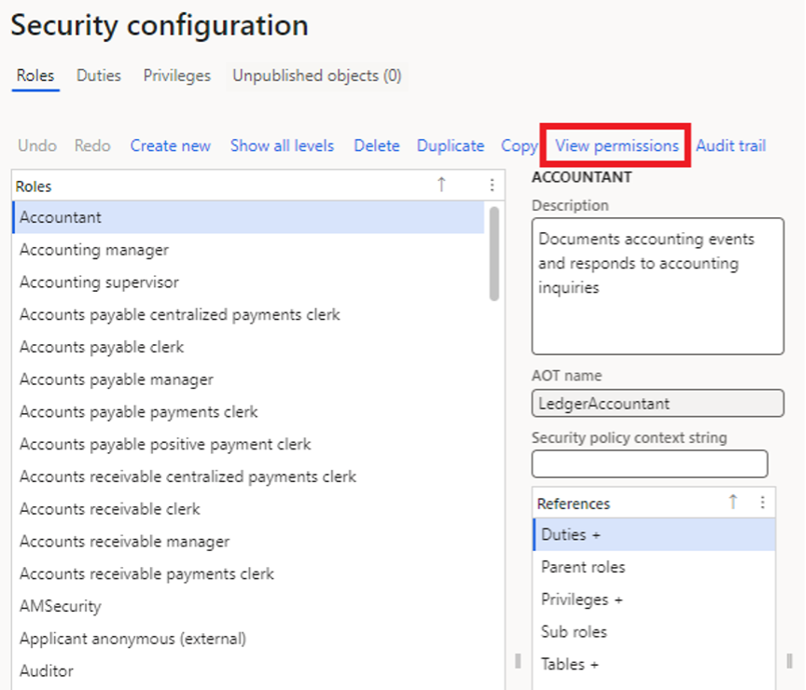Select the Auditor role
The width and height of the screenshot is (806, 690).
[47, 670]
